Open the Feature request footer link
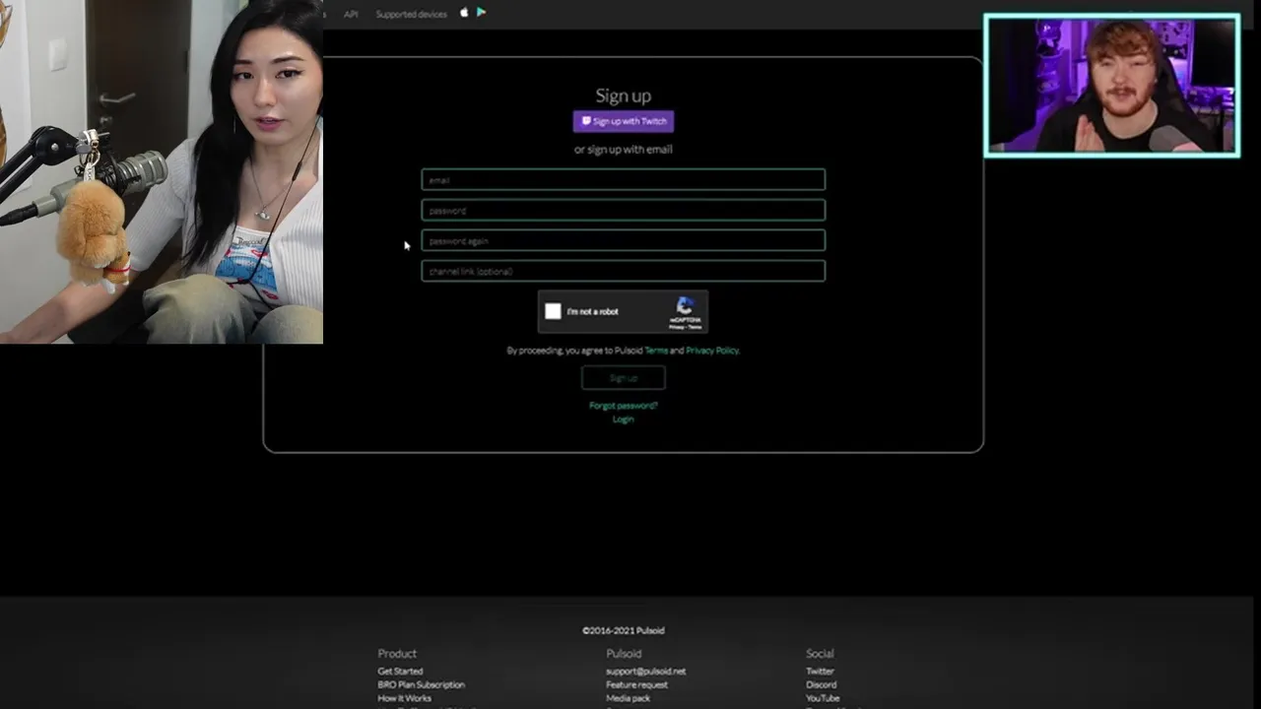 pyautogui.click(x=636, y=684)
